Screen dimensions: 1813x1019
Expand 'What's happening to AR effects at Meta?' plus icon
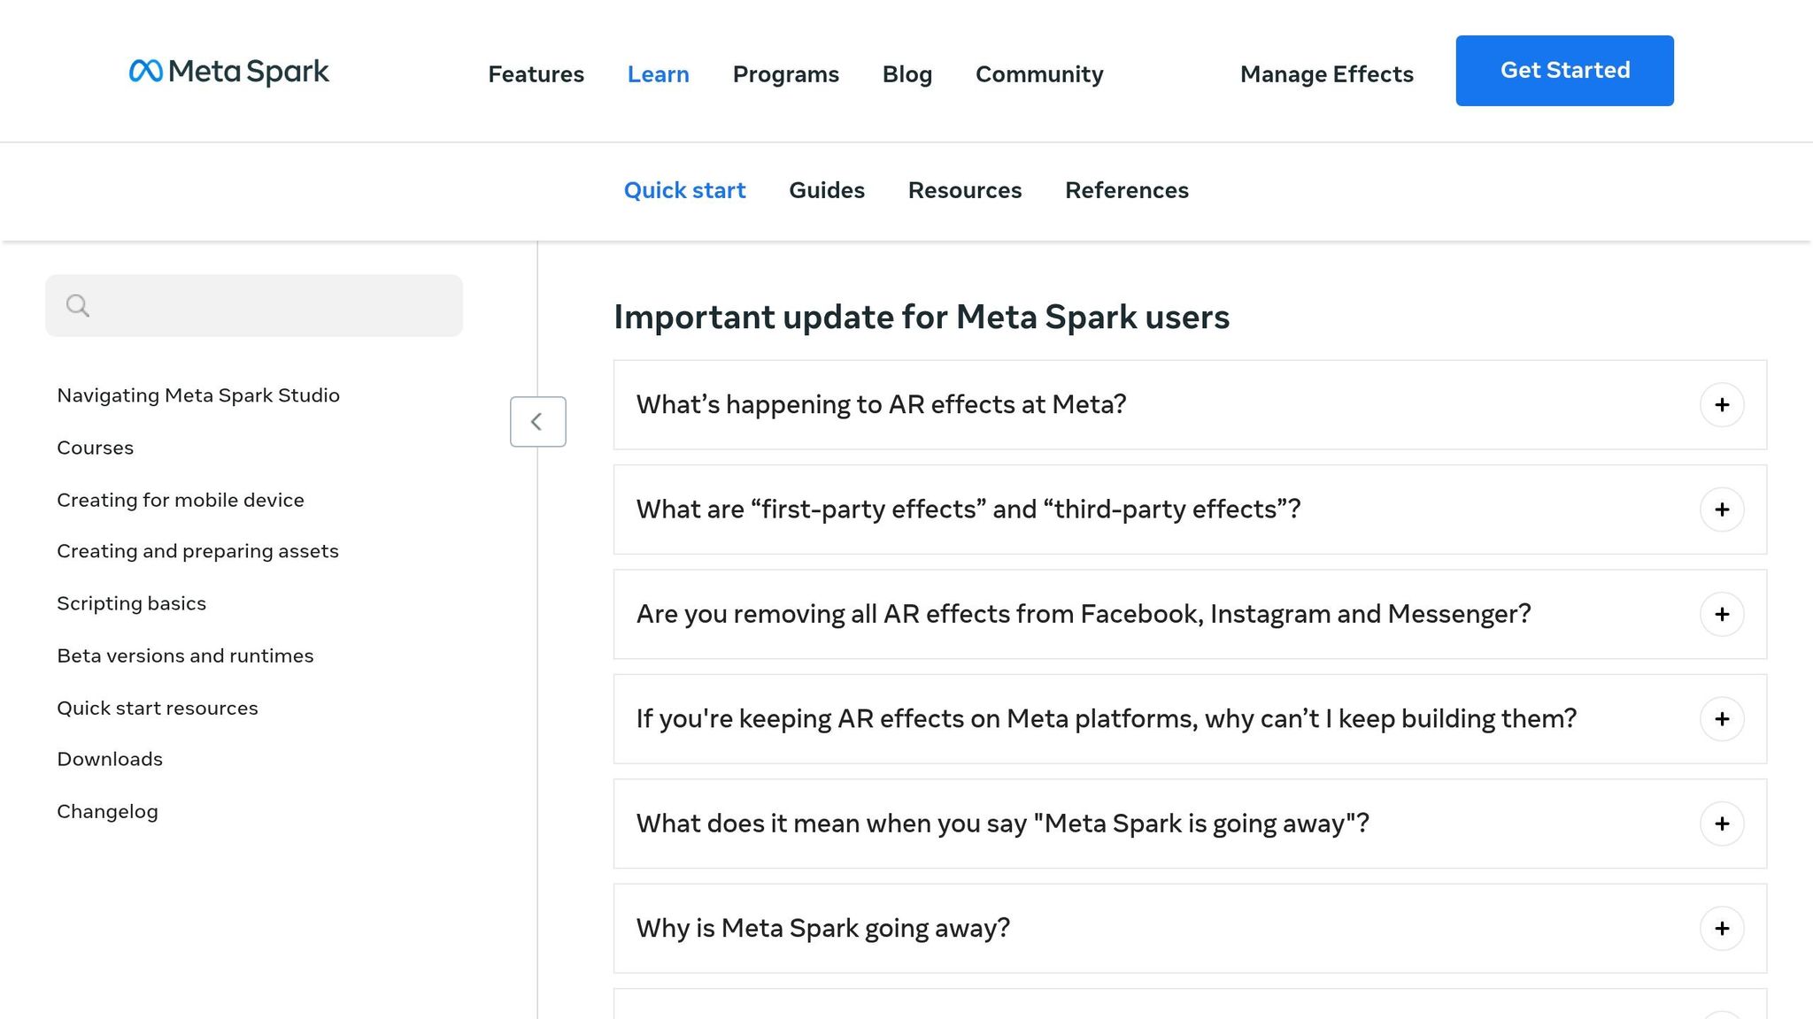coord(1722,405)
